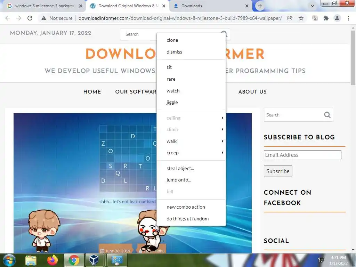Open the control panel taskbar icon
Image resolution: width=356 pixels, height=267 pixels.
[x=117, y=260]
